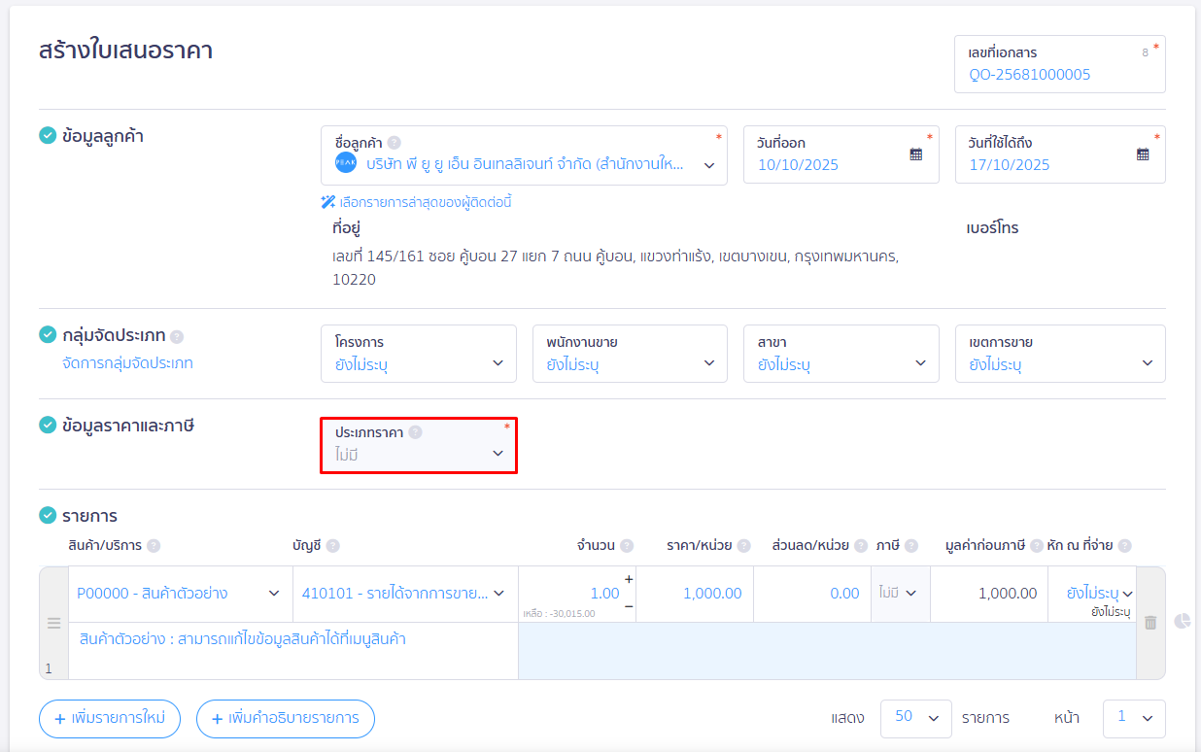
Task: Click the minus to decrease quantity
Action: 629,606
